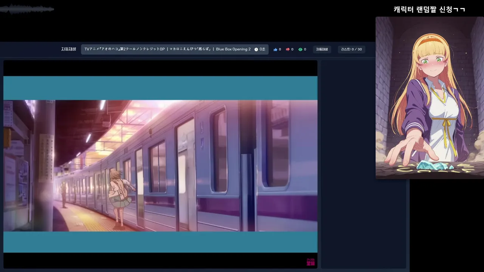Click the blonde character illustration image
Image resolution: width=484 pixels, height=272 pixels.
430,97
